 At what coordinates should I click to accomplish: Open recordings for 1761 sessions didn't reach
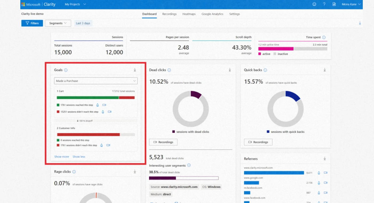(108, 145)
